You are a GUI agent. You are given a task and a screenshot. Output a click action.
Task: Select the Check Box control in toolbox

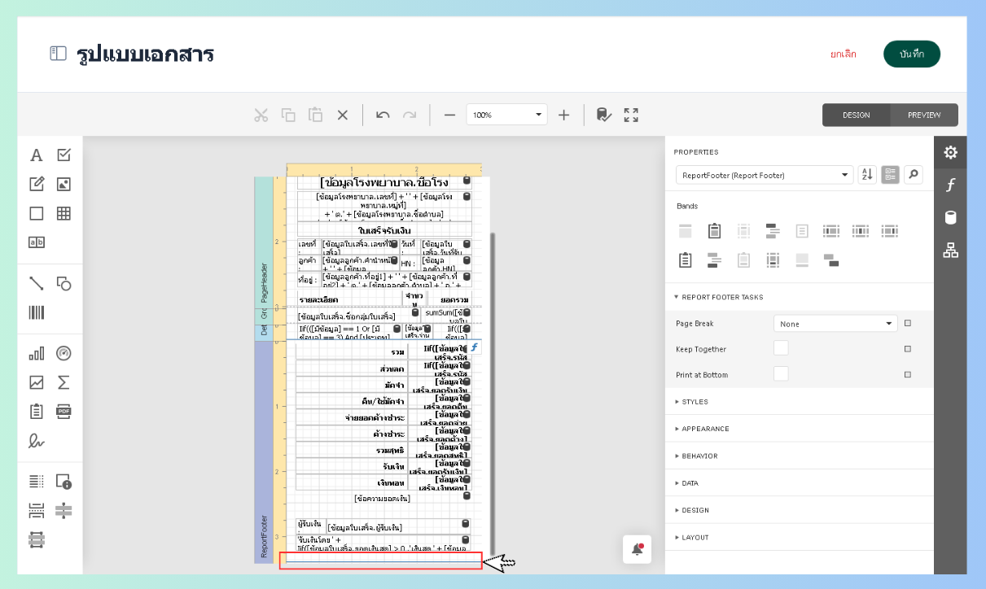pyautogui.click(x=64, y=155)
